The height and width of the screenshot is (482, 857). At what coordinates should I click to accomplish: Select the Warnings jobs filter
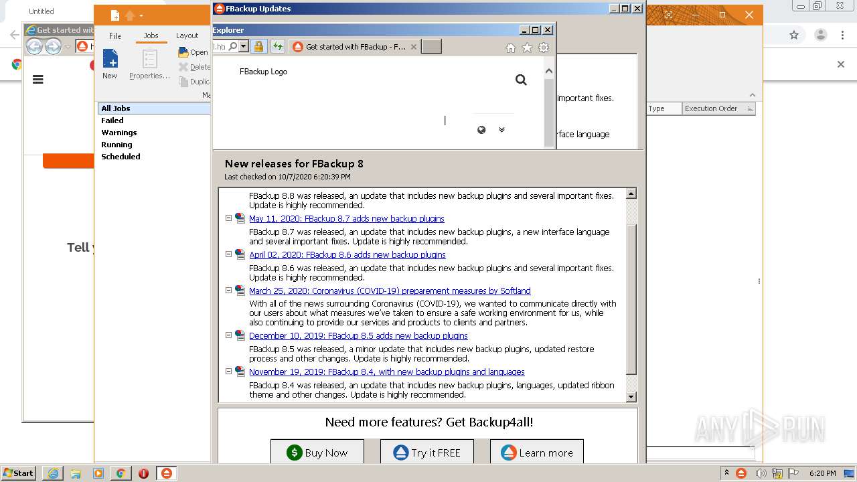coord(119,133)
